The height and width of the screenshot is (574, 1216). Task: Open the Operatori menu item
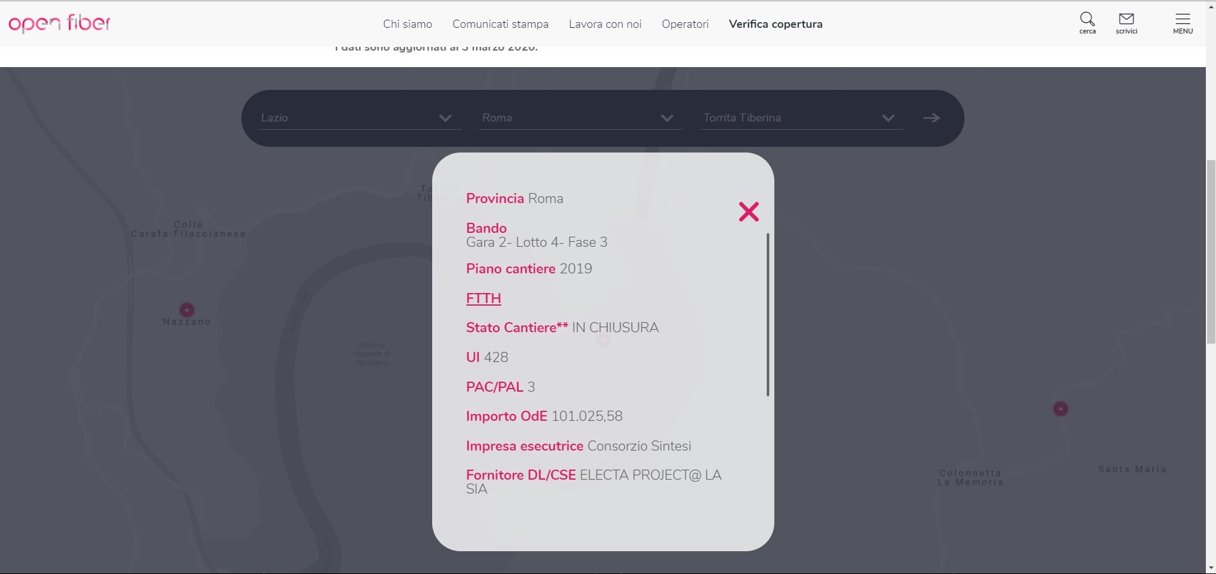coord(685,24)
